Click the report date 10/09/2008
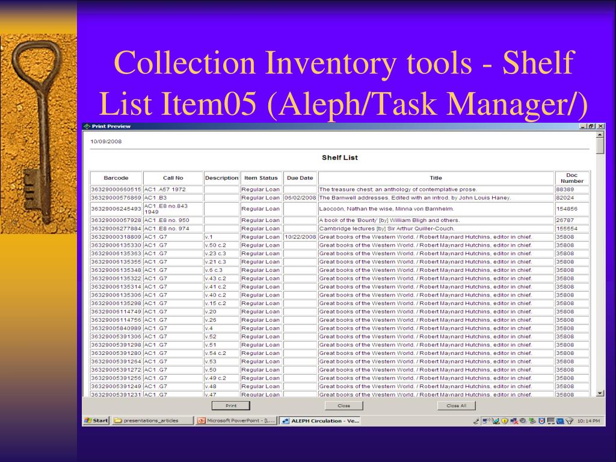The height and width of the screenshot is (462, 616). coord(106,141)
